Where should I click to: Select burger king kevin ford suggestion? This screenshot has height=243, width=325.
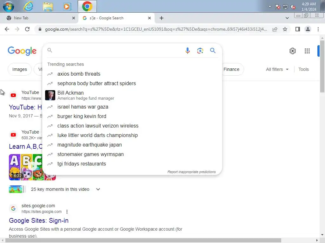132,116
